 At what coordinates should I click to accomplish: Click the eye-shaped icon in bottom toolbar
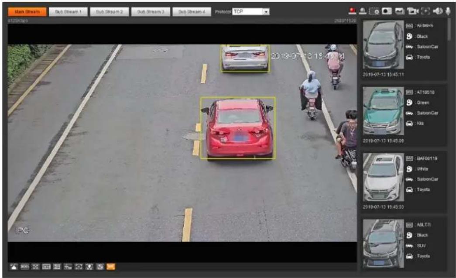pyautogui.click(x=79, y=267)
